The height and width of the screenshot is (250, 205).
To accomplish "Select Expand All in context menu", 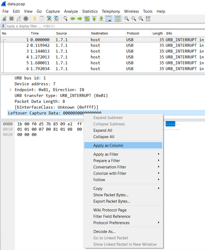I will point(123,130).
